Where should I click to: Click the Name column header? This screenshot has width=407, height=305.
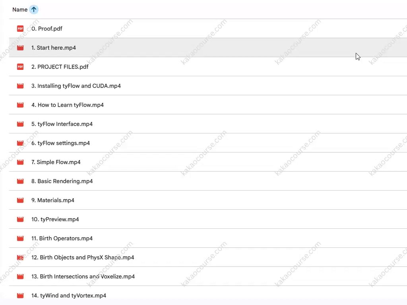click(x=20, y=10)
